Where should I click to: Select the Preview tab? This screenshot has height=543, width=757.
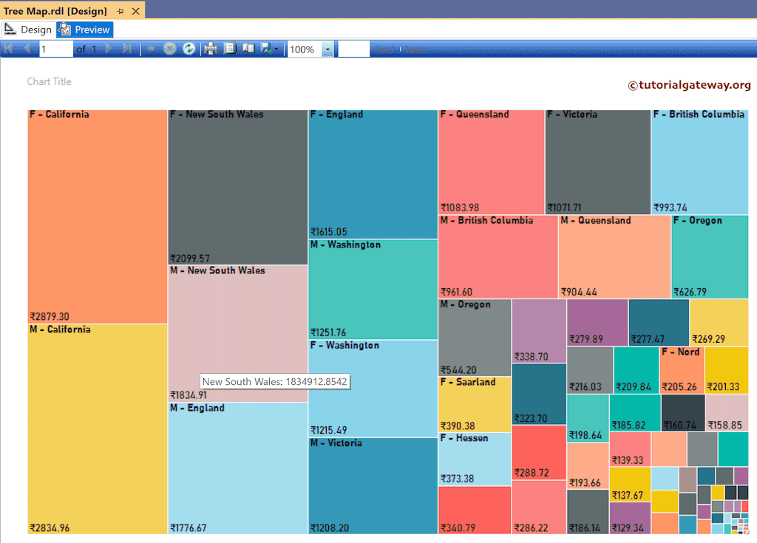[x=84, y=29]
